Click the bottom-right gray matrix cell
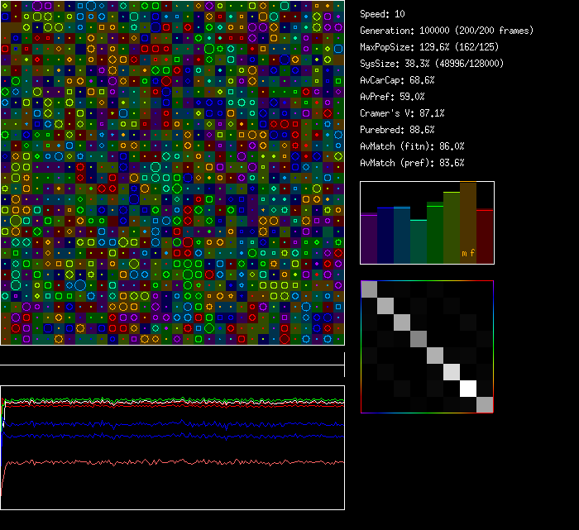Screen dimensions: 579x530 pyautogui.click(x=485, y=404)
